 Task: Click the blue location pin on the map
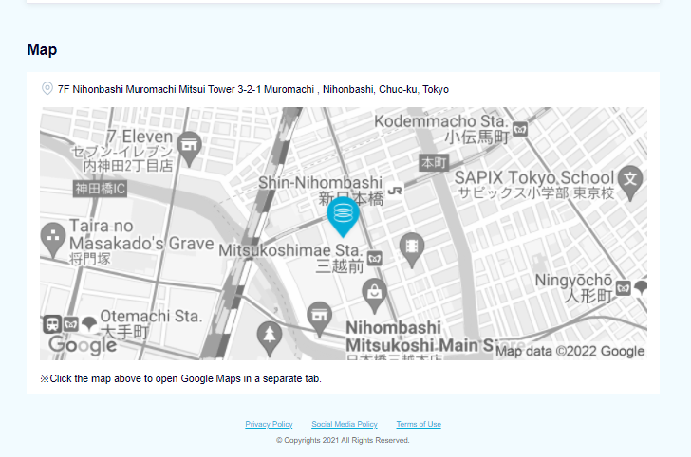click(343, 217)
